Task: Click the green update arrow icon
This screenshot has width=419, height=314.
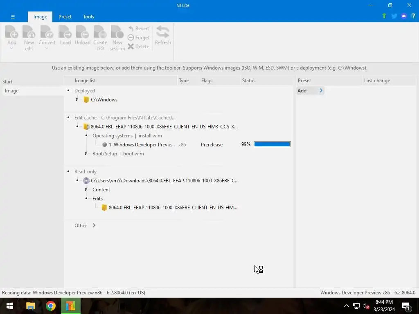Action: 384,16
